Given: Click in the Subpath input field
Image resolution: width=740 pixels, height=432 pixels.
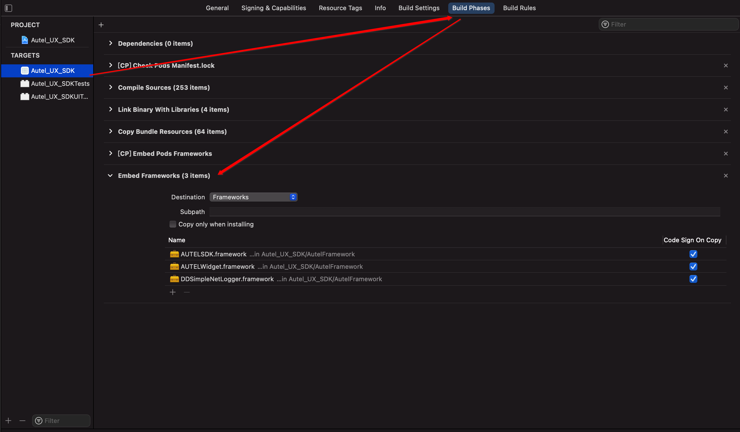Looking at the screenshot, I should tap(465, 211).
